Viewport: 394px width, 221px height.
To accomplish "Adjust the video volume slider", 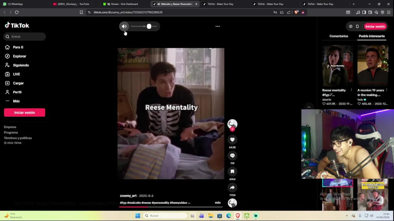I will (144, 26).
